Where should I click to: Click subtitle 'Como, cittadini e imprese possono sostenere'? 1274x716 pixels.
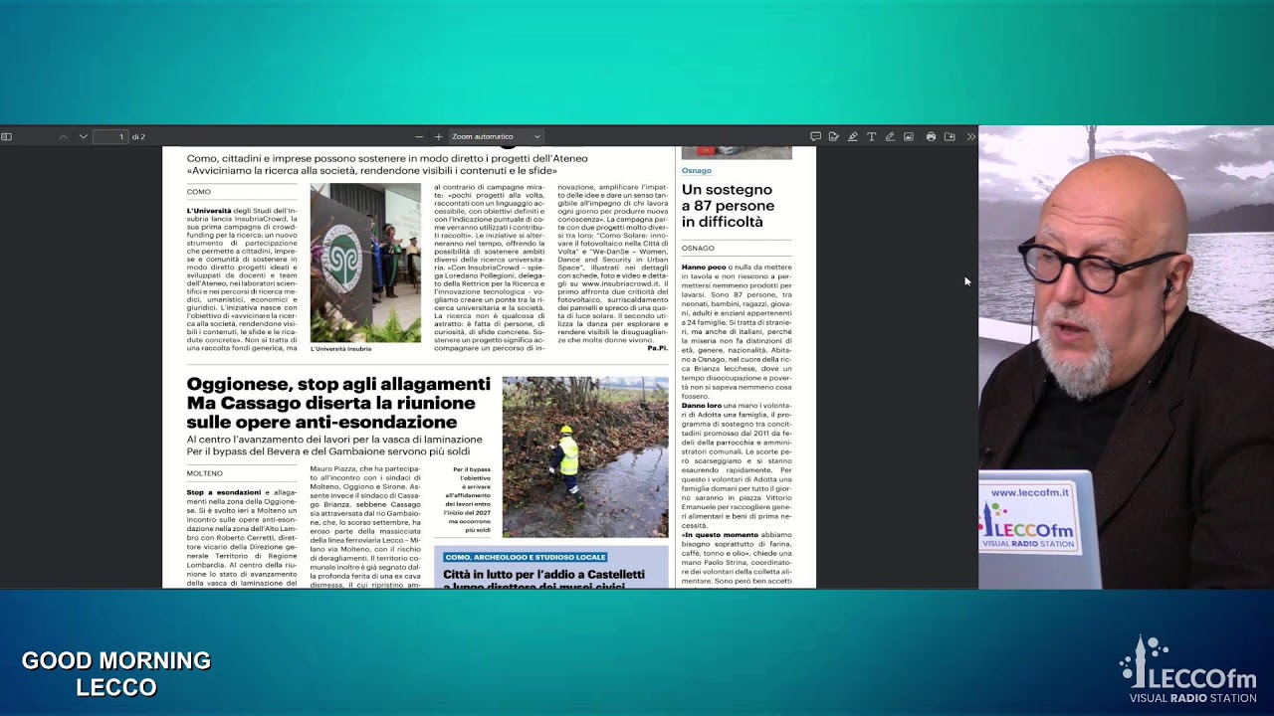point(387,158)
